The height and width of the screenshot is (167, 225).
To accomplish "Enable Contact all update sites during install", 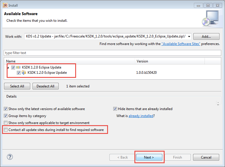I will [6, 130].
